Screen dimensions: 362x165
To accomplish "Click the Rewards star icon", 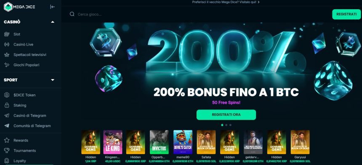I will click(x=7, y=140).
